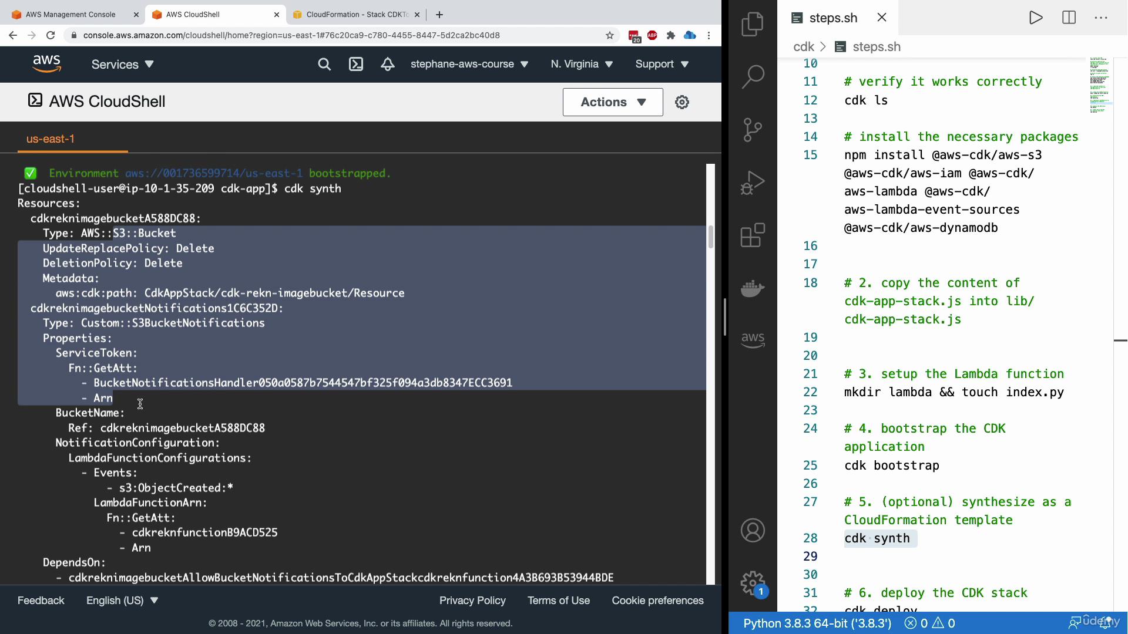Open AWS notifications bell
Viewport: 1128px width, 634px height.
point(388,64)
